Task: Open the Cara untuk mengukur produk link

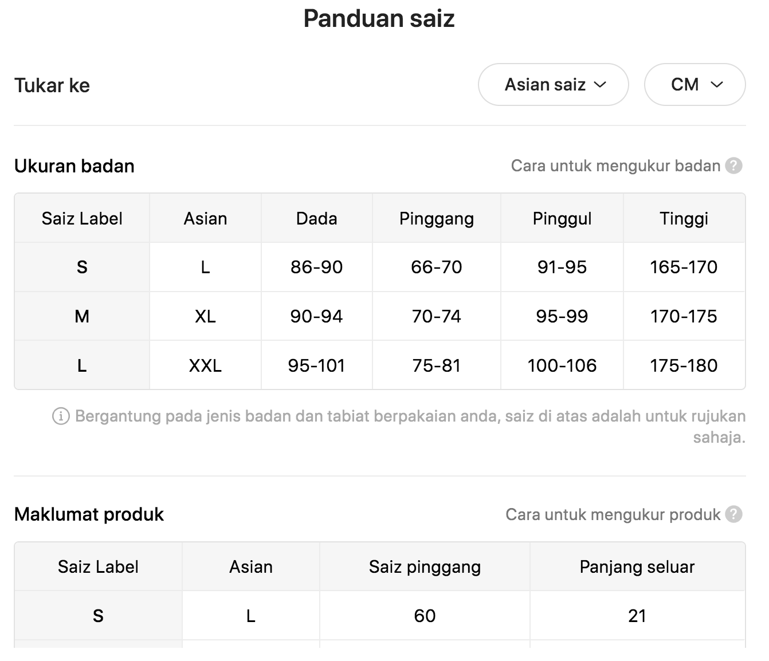Action: click(x=613, y=514)
